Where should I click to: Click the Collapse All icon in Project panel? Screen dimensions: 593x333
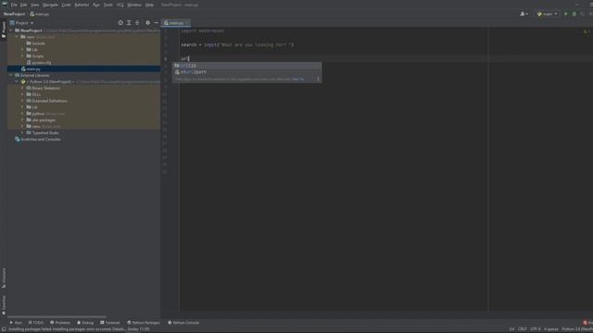point(137,23)
